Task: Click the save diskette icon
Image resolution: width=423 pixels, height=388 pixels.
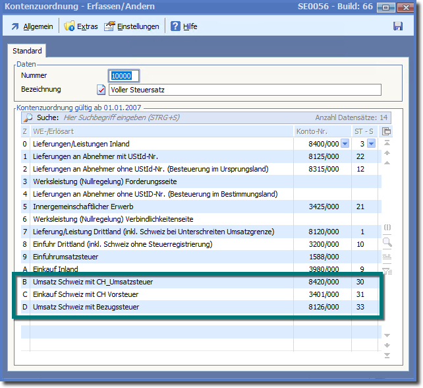Action: click(397, 26)
